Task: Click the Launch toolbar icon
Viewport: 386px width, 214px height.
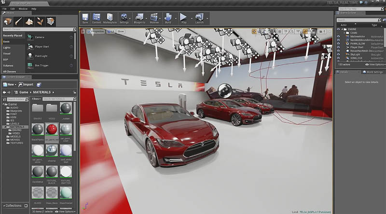Action: click(x=199, y=18)
